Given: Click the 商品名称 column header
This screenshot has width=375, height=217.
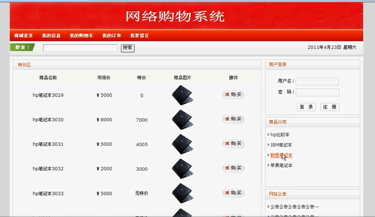Looking at the screenshot, I should point(48,77).
